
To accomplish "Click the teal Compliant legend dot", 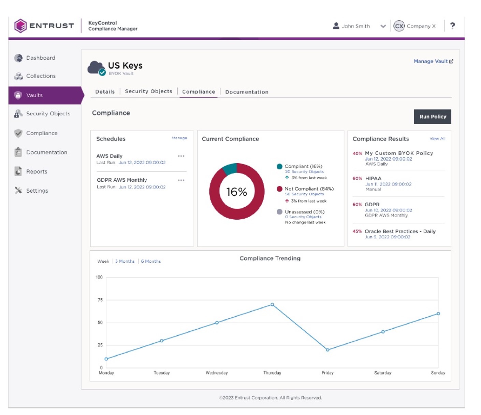I will coord(279,166).
